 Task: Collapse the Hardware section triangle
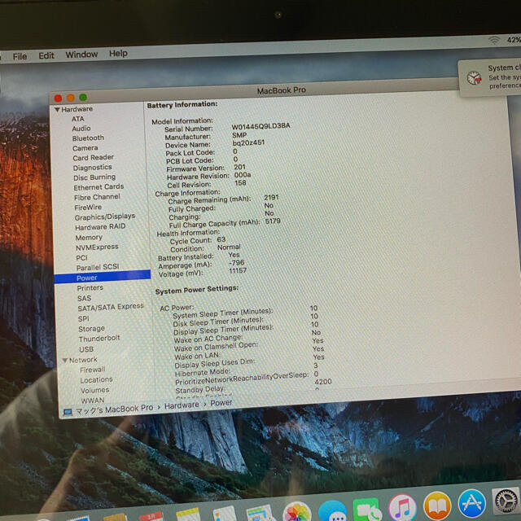(57, 109)
